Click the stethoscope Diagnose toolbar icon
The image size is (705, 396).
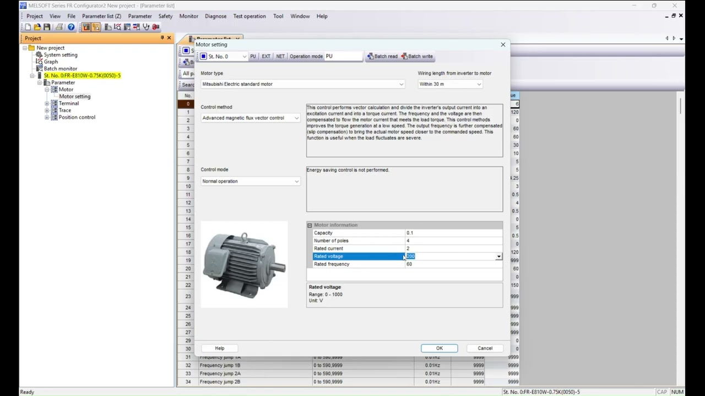click(146, 27)
